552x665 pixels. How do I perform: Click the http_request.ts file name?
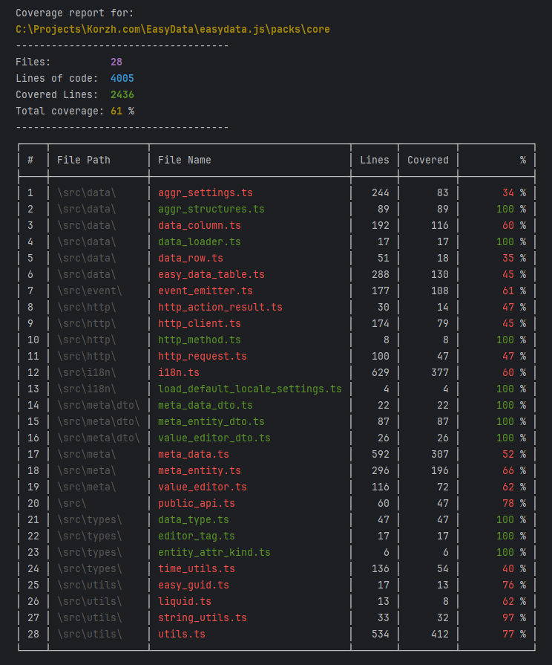pos(203,356)
